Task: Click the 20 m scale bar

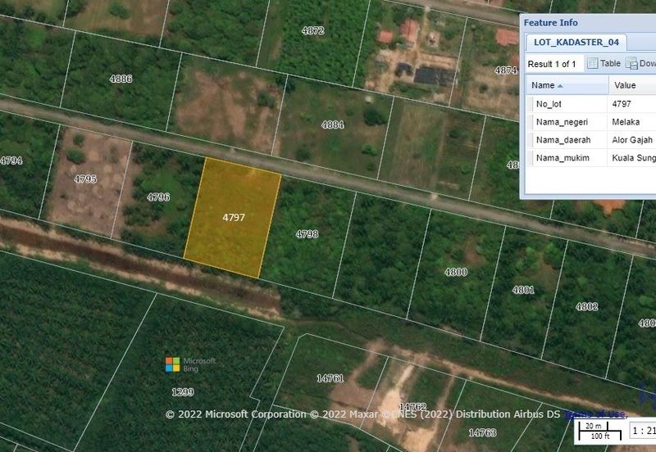Action: pos(593,426)
